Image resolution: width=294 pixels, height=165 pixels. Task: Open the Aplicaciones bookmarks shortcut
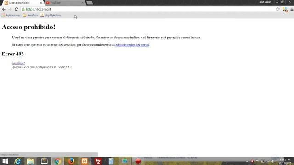11,15
